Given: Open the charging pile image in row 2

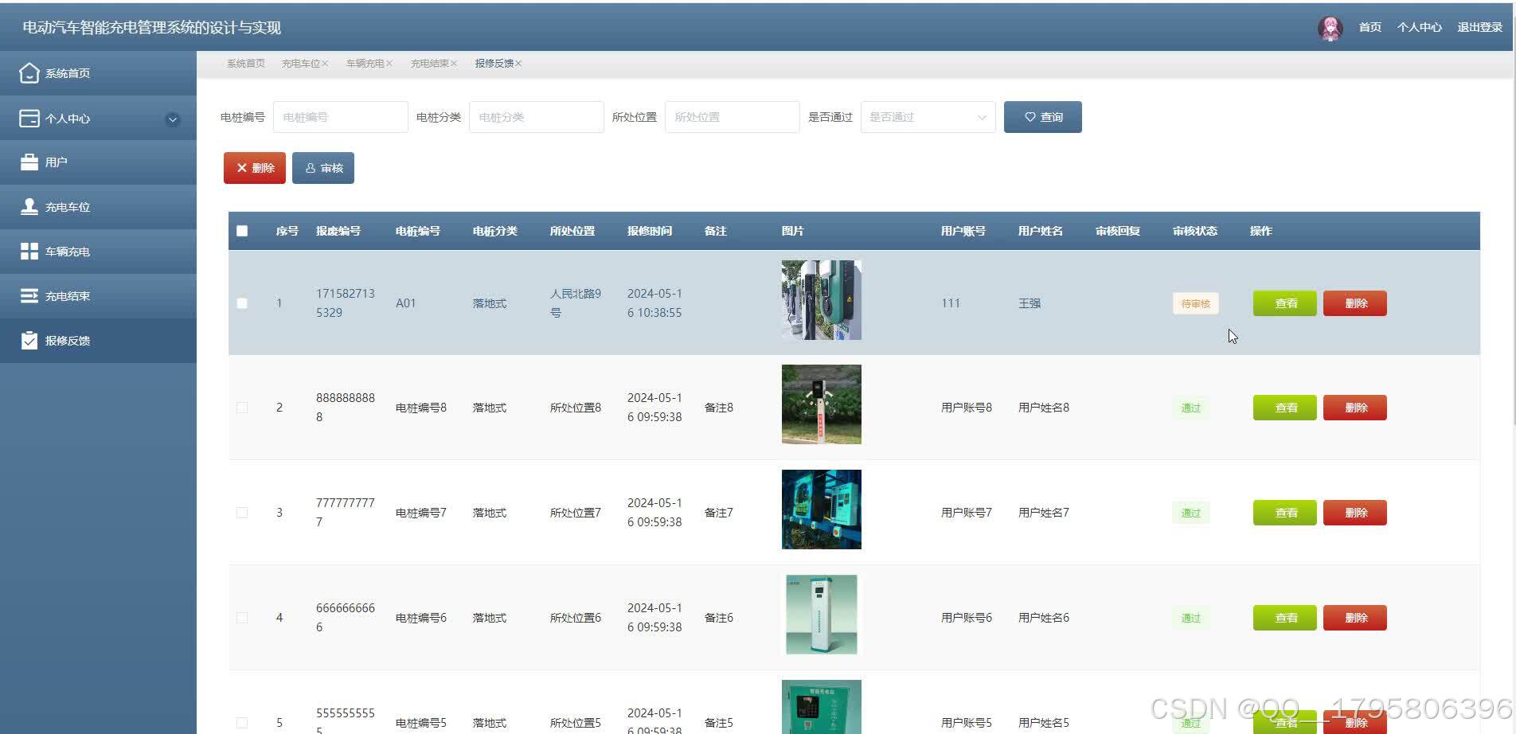Looking at the screenshot, I should tap(822, 404).
